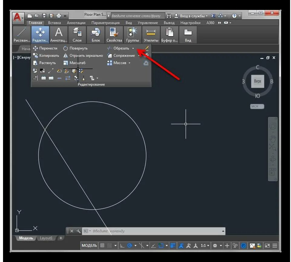Add a new layout with plus tab
This screenshot has height=262, width=291.
(61, 238)
